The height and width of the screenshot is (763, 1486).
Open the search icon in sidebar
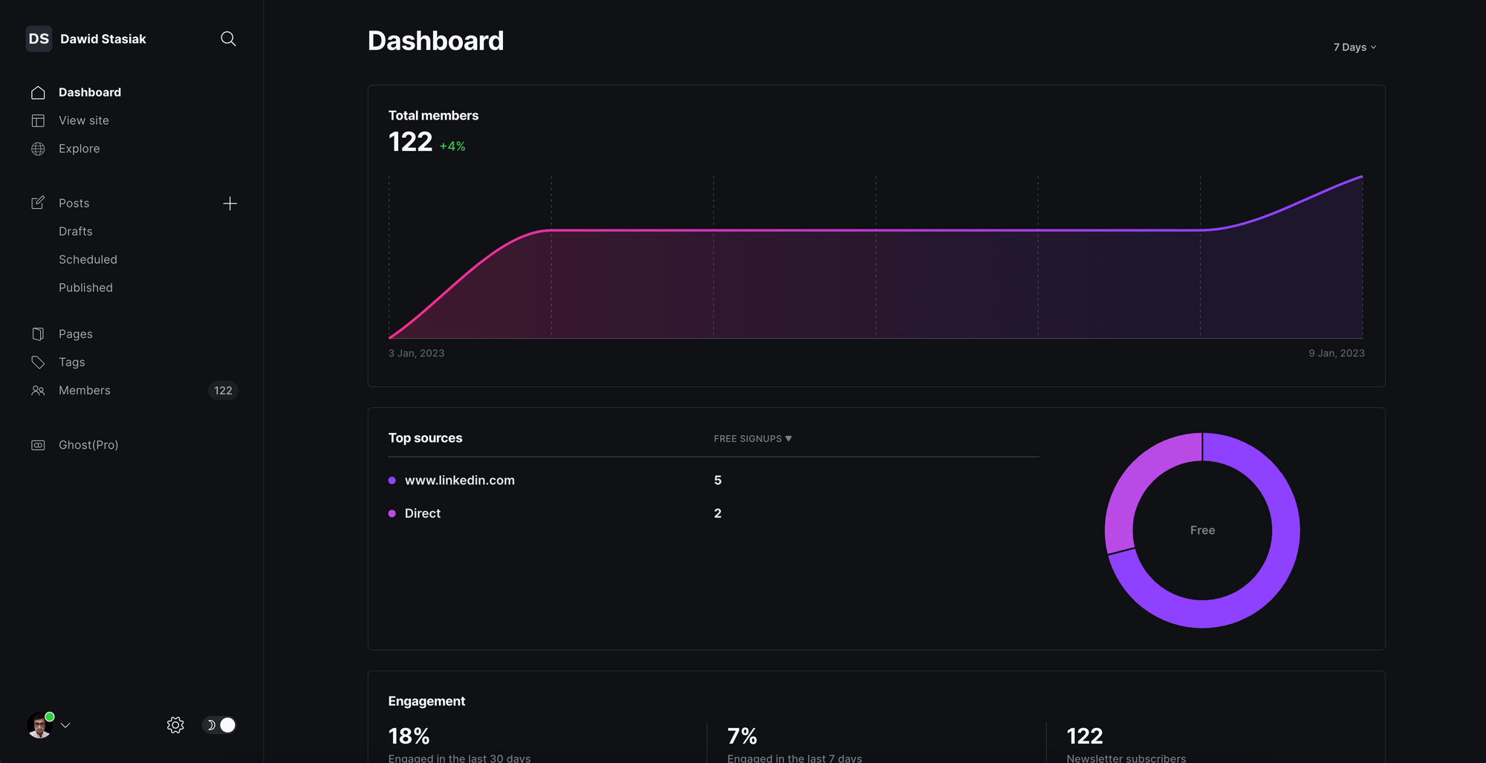coord(228,39)
